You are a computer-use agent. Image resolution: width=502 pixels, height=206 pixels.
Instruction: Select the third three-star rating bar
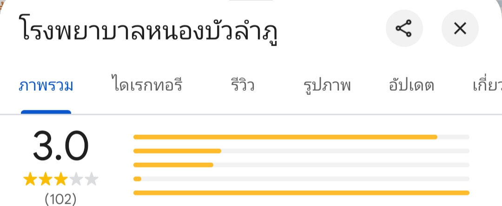click(x=301, y=165)
